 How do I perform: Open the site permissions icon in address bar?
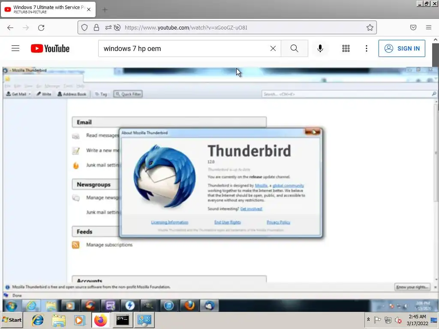(x=108, y=27)
